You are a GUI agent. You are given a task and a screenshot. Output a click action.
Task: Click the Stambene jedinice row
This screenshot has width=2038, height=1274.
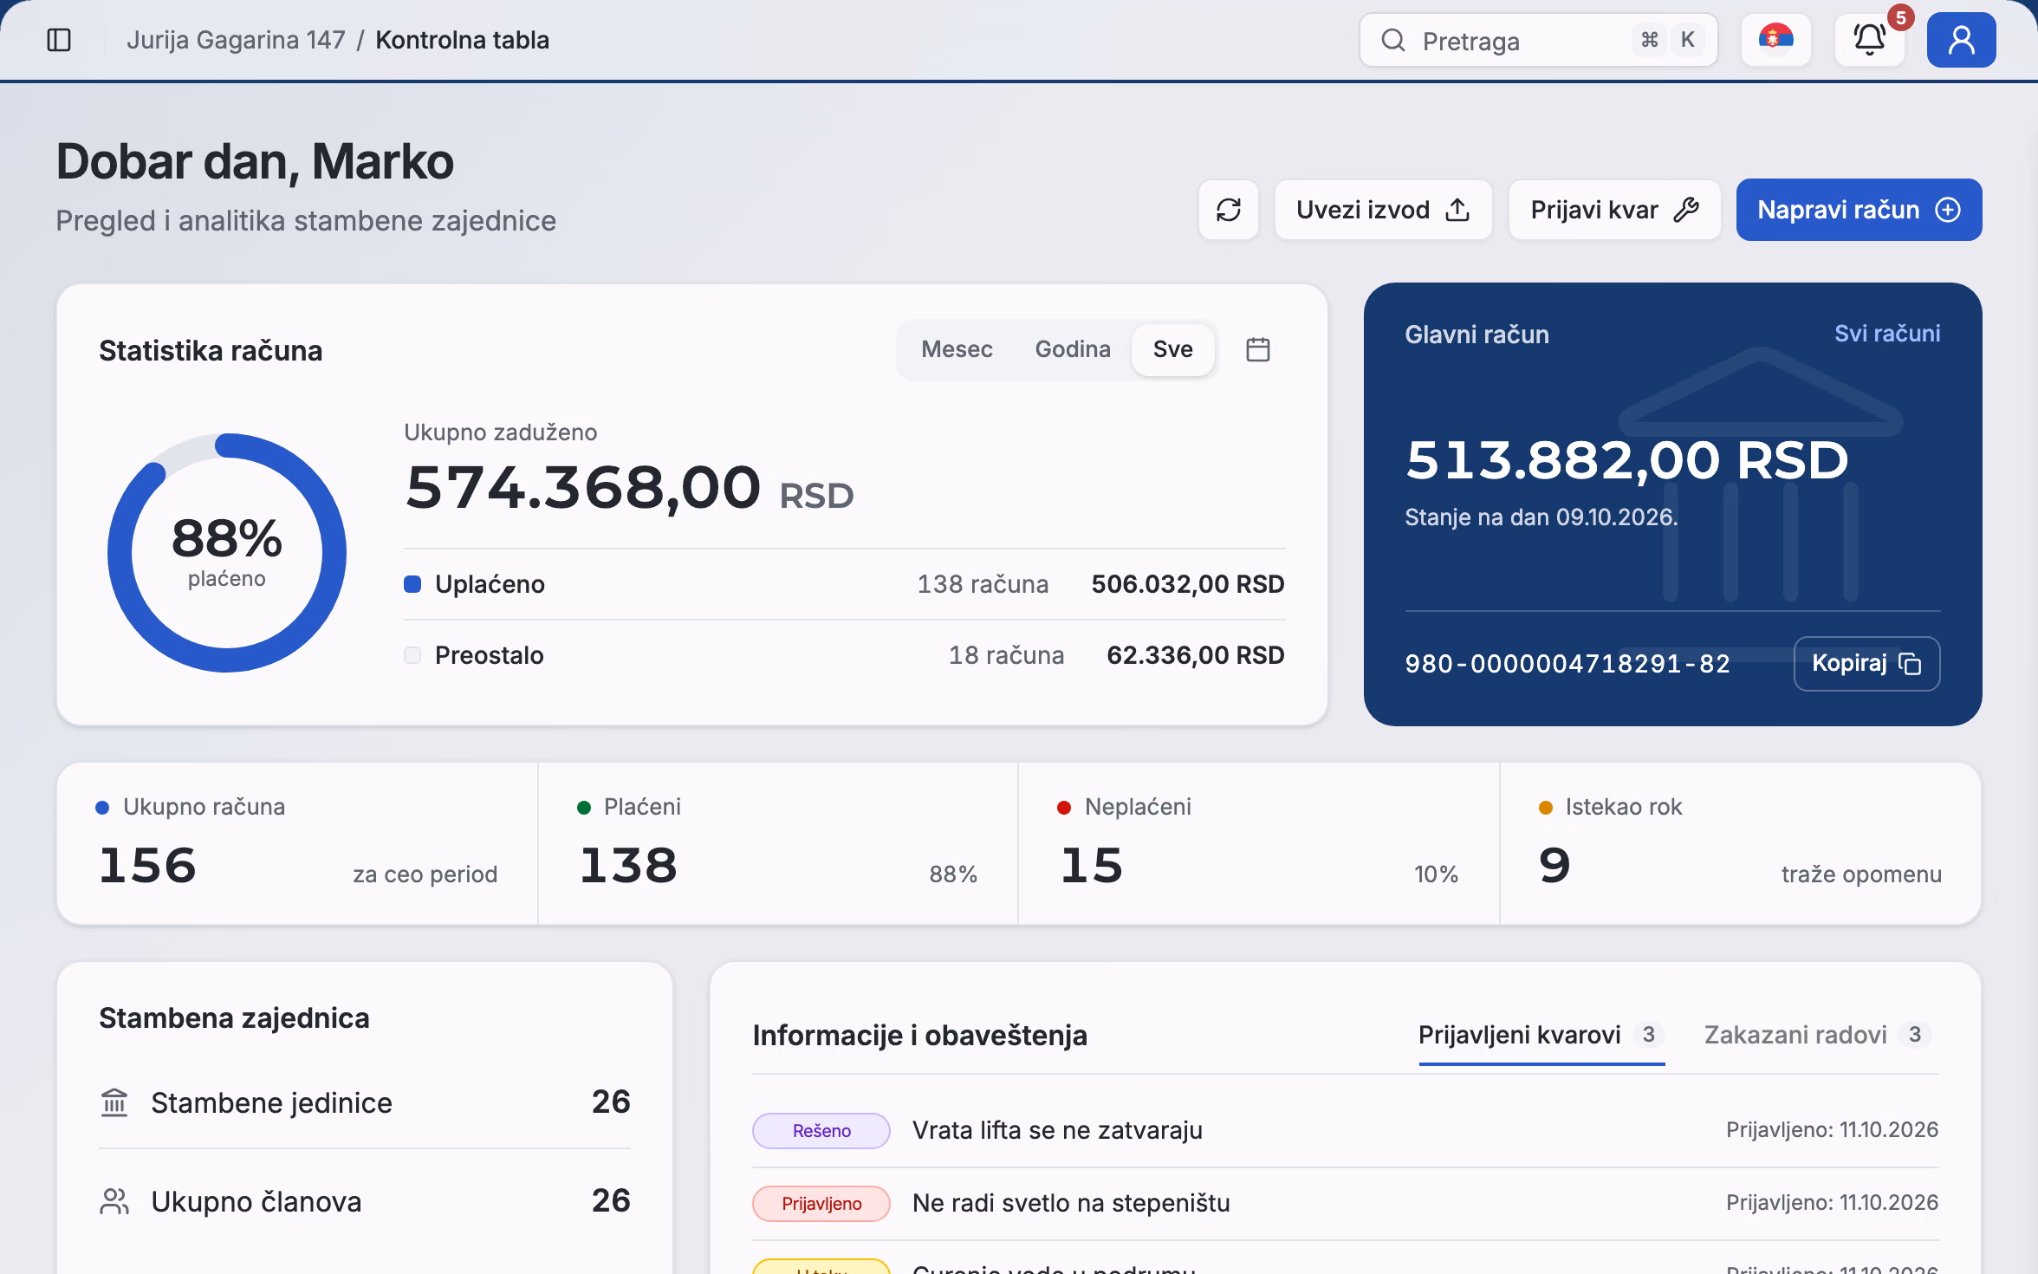click(365, 1102)
